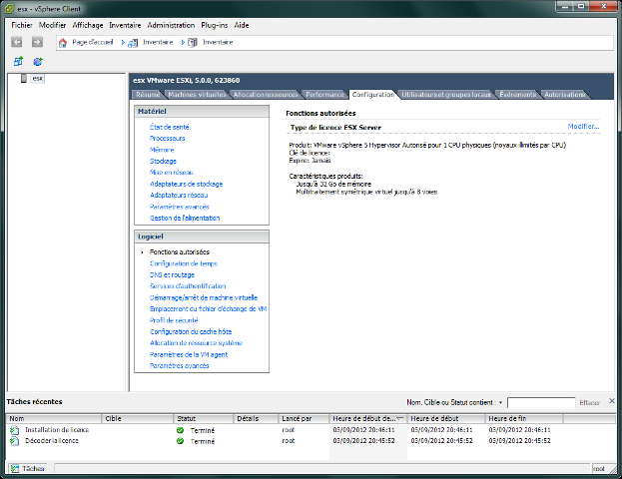
Task: Close the recent tasks panel
Action: 612,401
